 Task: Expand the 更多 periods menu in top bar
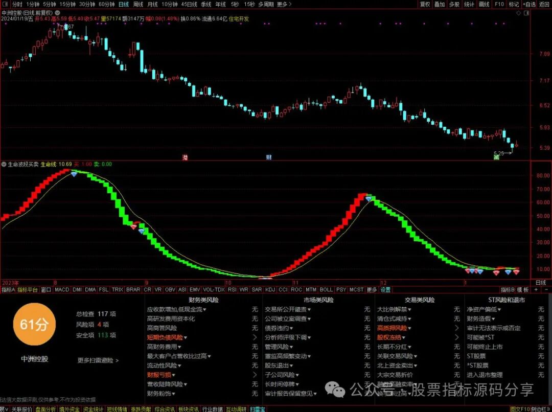tap(284, 4)
